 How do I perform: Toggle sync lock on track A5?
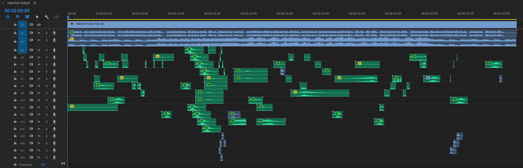pos(31,65)
